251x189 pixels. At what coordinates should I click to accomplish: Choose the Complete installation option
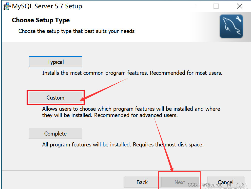click(x=55, y=134)
